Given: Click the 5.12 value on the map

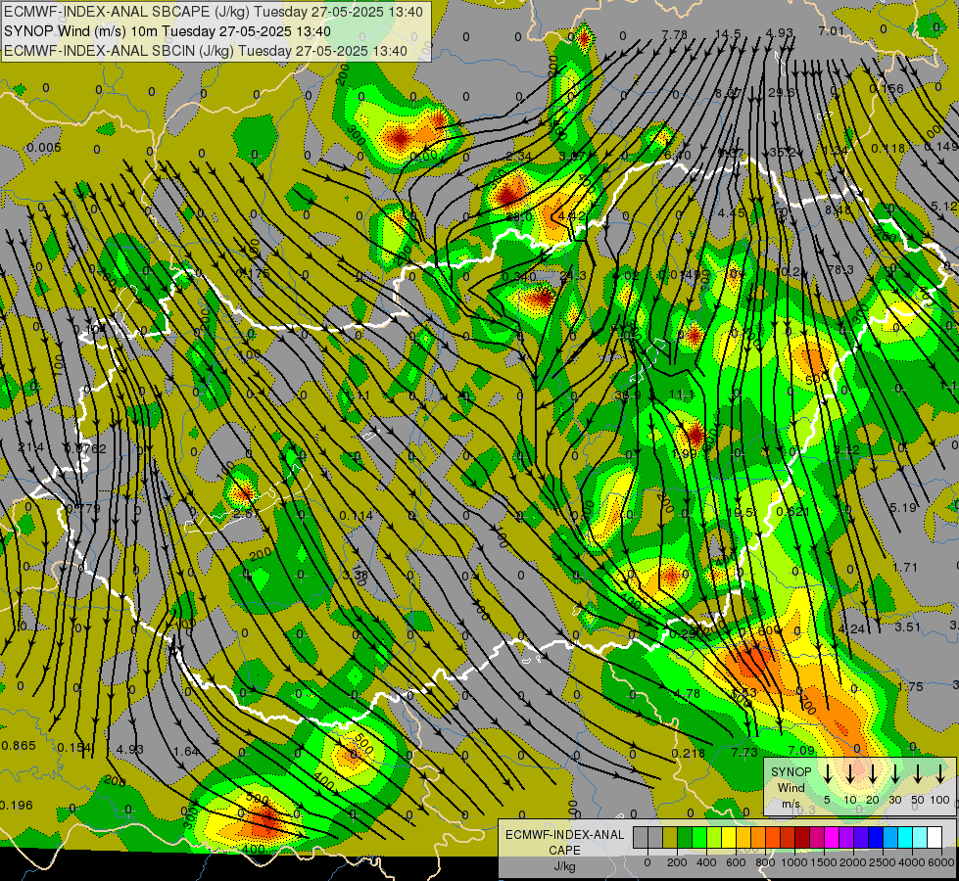Looking at the screenshot, I should [x=944, y=206].
